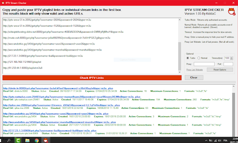Open the Proxy List Website link
Image resolution: width=238 pixels, height=143 pixels.
[x=194, y=70]
